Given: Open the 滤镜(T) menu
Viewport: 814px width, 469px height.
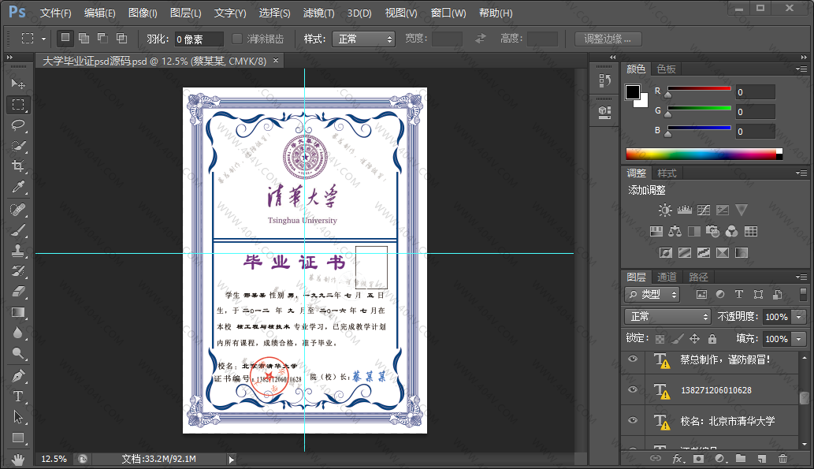Looking at the screenshot, I should (x=318, y=13).
